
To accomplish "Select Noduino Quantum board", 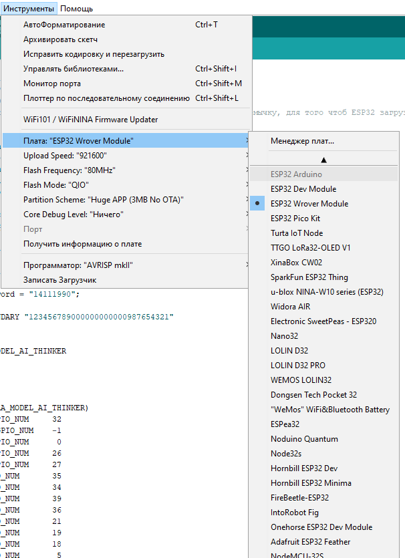I will click(324, 439).
